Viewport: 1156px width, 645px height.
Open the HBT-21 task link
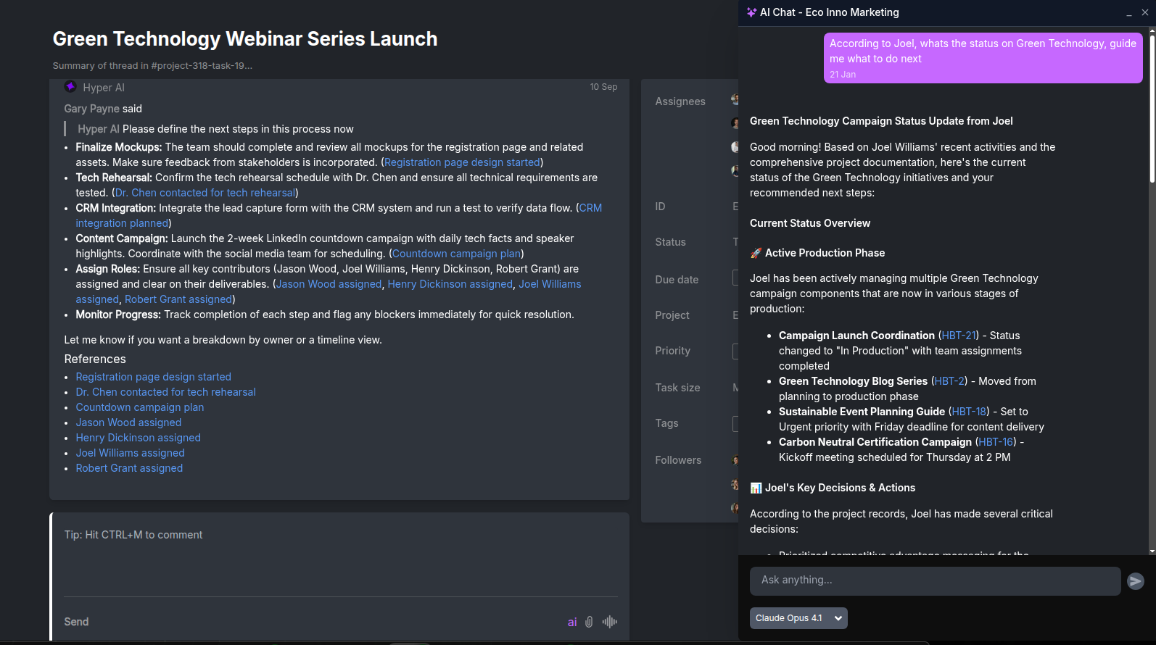pos(959,336)
